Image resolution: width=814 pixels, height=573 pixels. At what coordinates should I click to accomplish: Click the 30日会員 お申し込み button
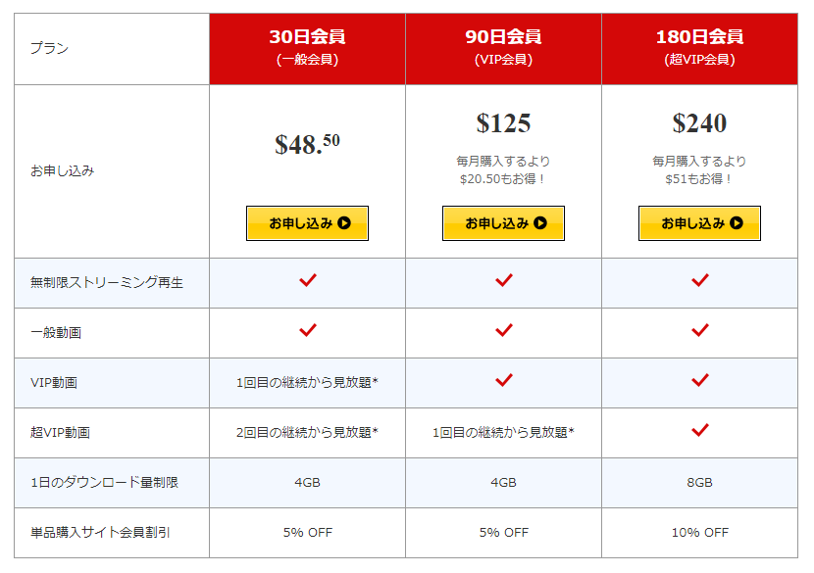(x=307, y=223)
